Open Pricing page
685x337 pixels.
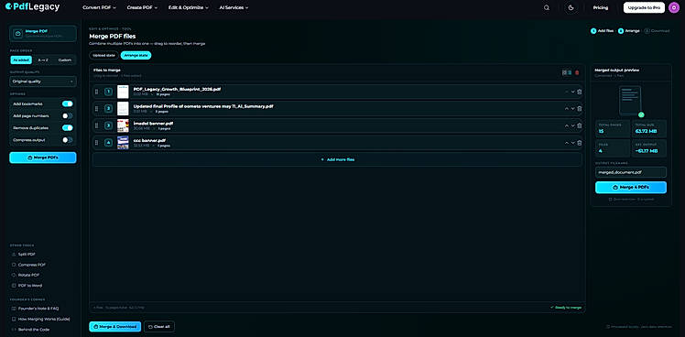tap(600, 7)
